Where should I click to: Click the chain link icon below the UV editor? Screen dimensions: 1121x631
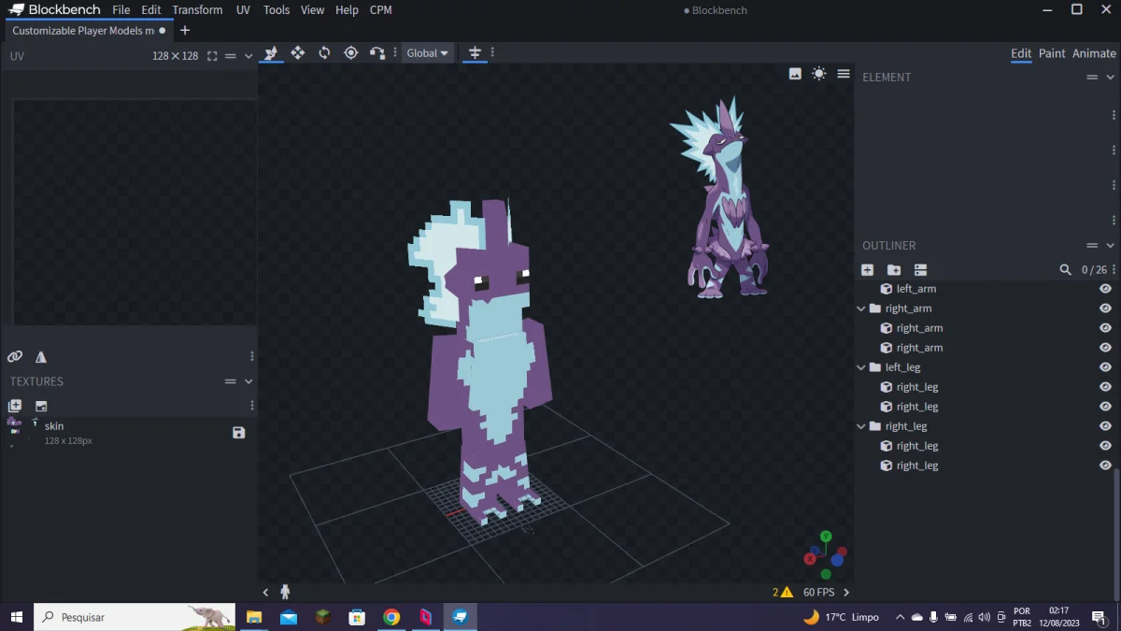click(x=15, y=356)
